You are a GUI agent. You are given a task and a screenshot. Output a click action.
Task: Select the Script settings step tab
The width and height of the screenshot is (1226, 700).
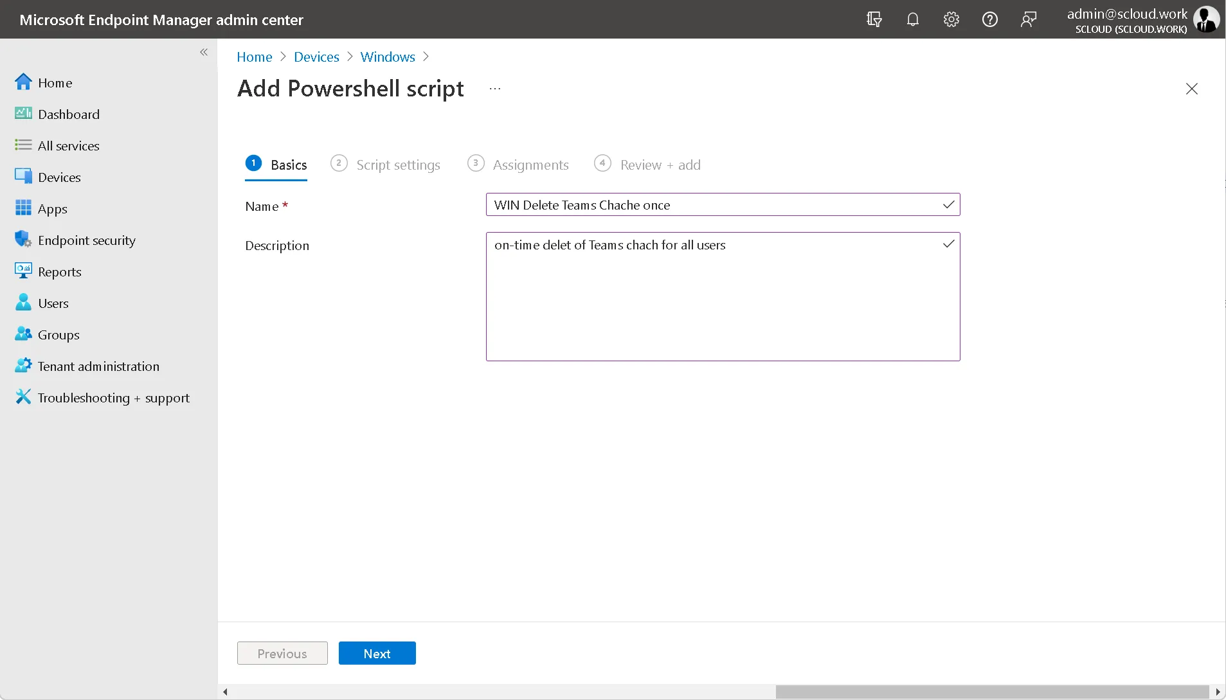pos(385,165)
